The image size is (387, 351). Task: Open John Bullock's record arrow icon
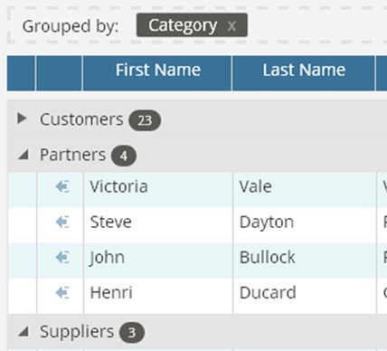point(62,258)
